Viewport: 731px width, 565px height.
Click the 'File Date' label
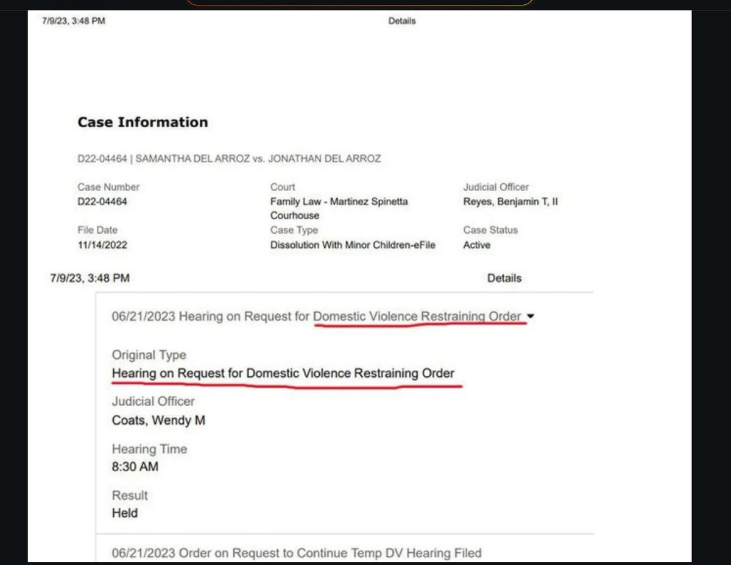click(x=97, y=230)
